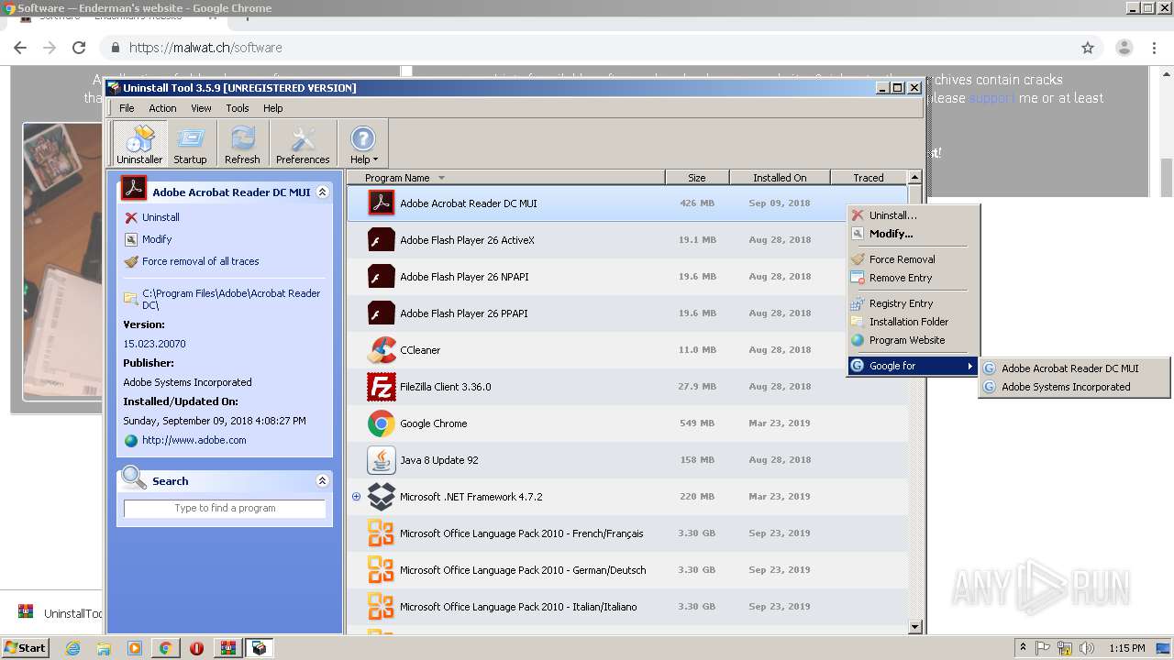
Task: Select the Adobe Flash Player 26 PPAPI entry
Action: tap(627, 313)
